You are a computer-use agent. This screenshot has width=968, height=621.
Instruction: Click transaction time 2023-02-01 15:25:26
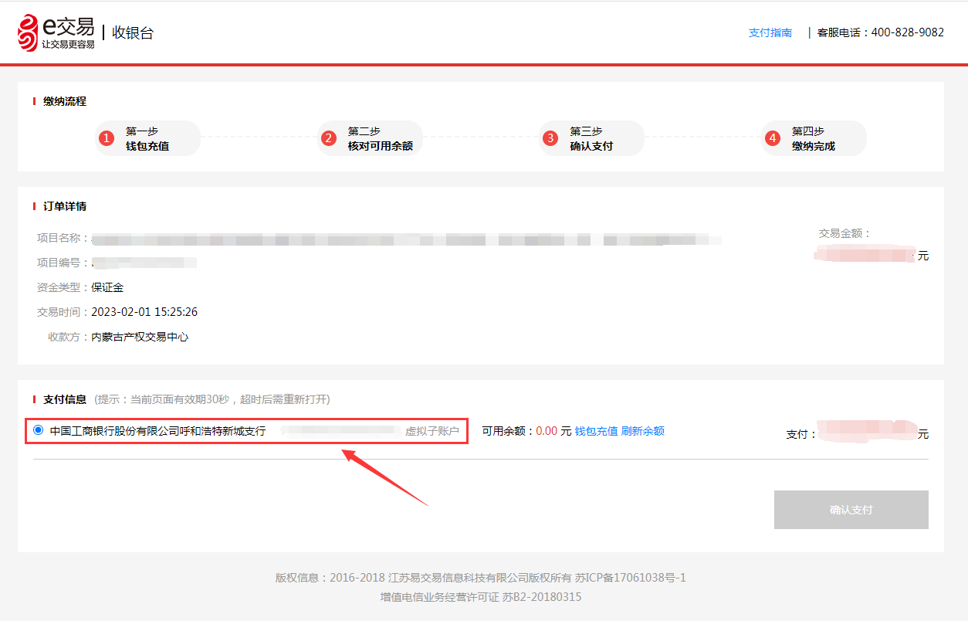[144, 312]
